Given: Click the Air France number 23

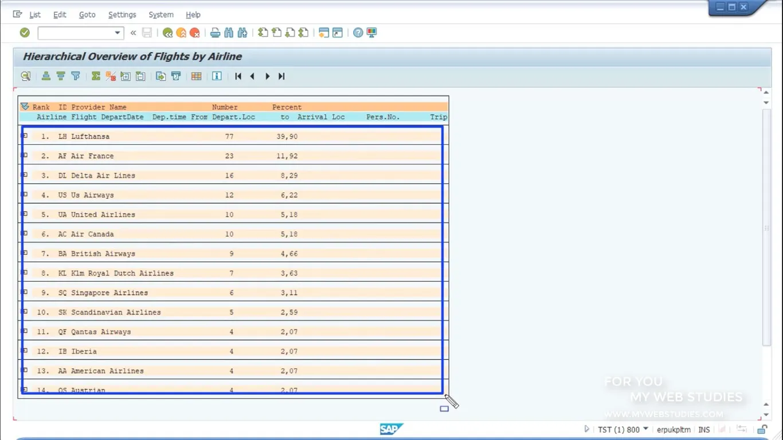Looking at the screenshot, I should (229, 156).
